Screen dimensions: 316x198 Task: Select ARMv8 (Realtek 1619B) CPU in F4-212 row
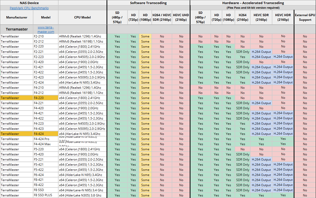point(83,93)
